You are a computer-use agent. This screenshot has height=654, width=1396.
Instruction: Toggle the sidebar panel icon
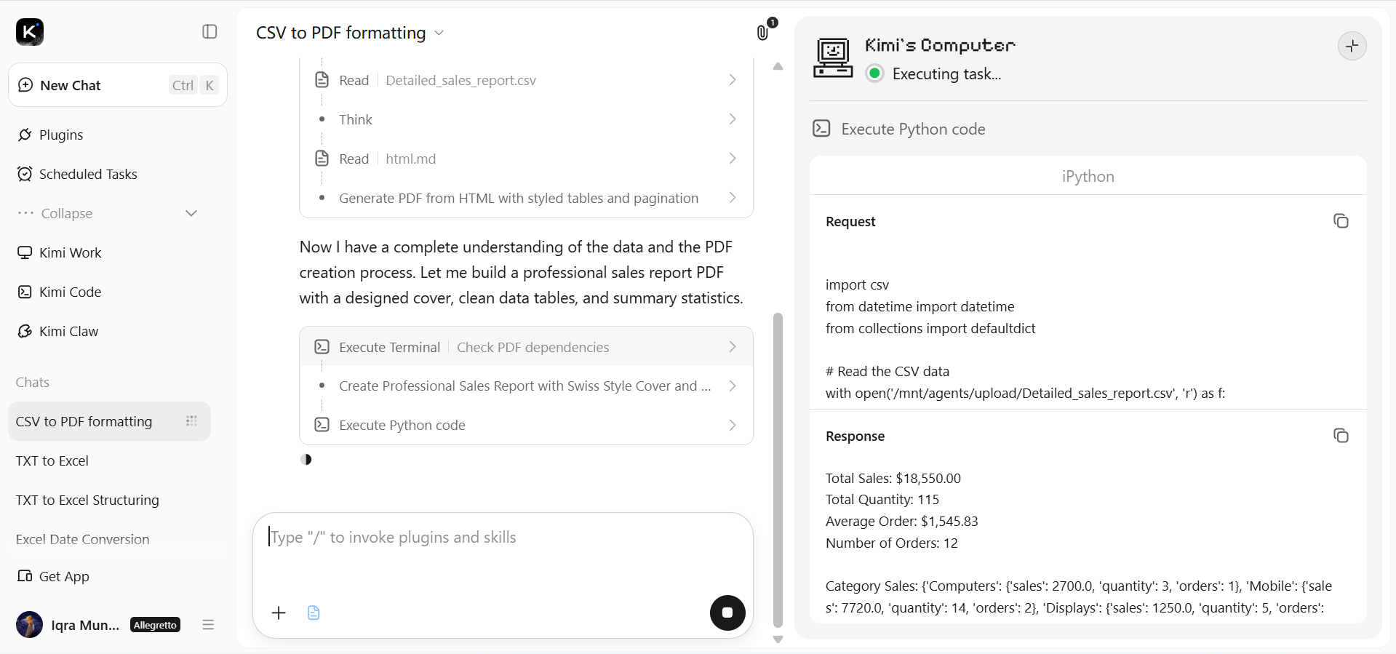[210, 31]
